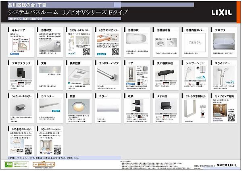Select the キレイドア diagram image
This screenshot has width=242, height=171.
[21, 44]
